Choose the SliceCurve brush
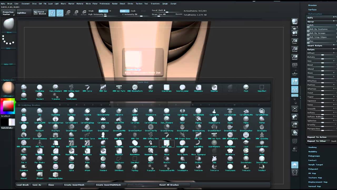This screenshot has height=190, width=337. click(182, 159)
